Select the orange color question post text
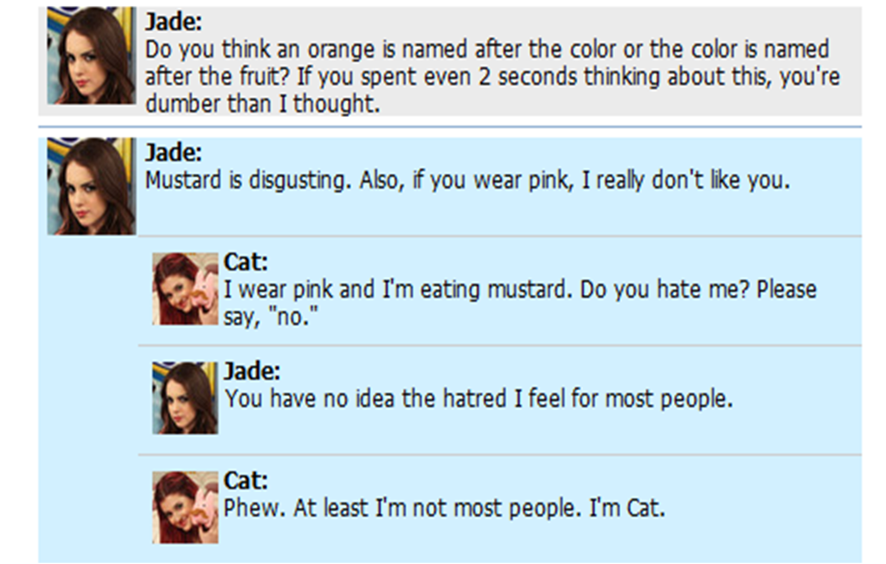886x564 pixels. click(x=492, y=76)
